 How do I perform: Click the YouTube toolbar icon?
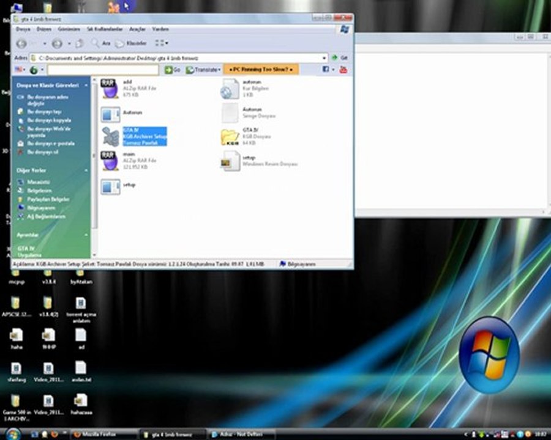[x=343, y=70]
